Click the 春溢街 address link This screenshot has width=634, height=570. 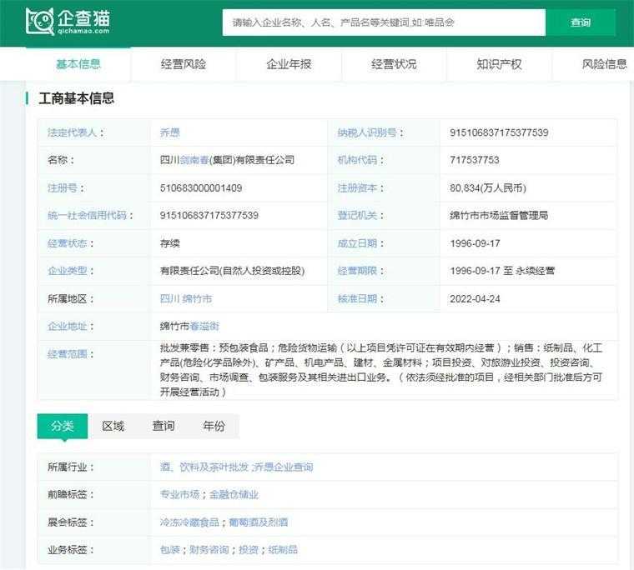point(204,326)
